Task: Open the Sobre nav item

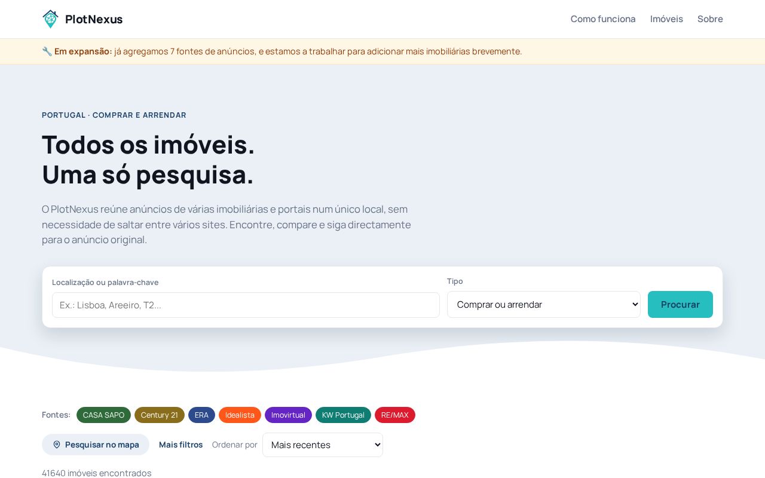Action: pos(710,19)
